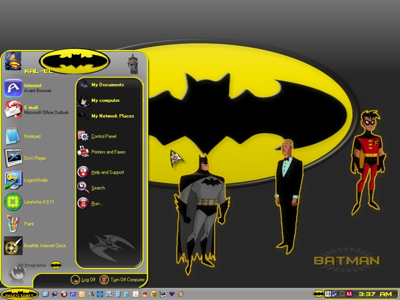
Task: Click the network computers tray icon
Action: pos(334,294)
